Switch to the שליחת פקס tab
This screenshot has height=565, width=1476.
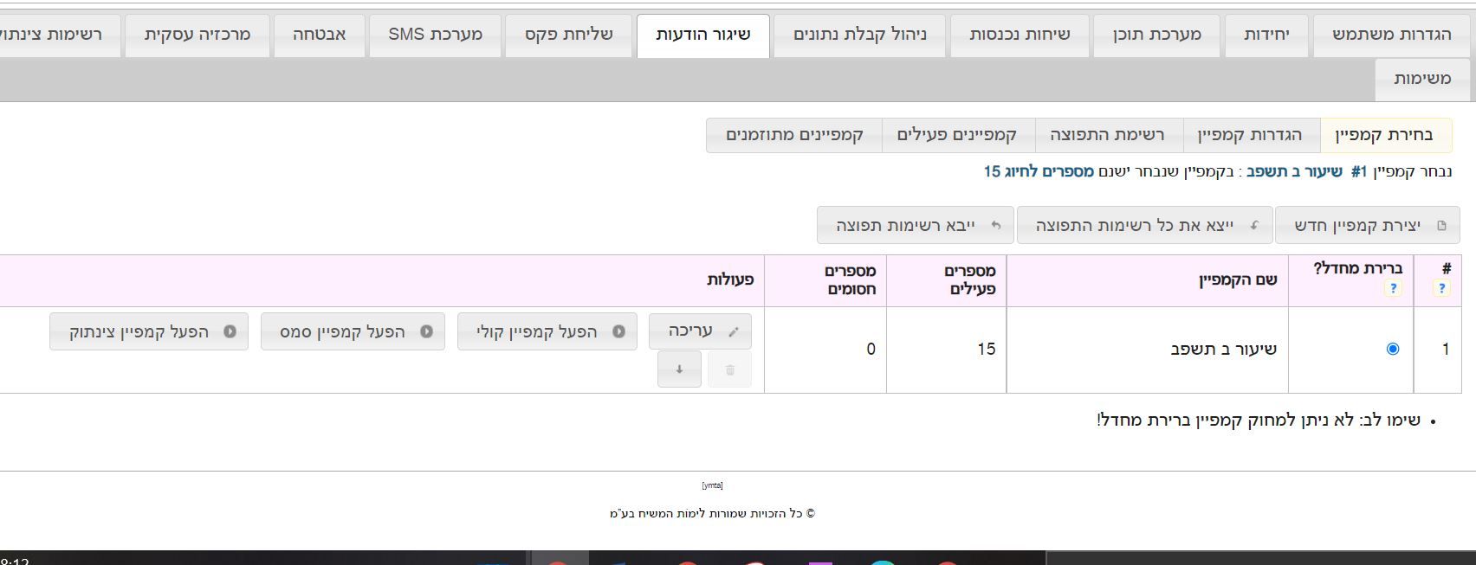pyautogui.click(x=568, y=35)
